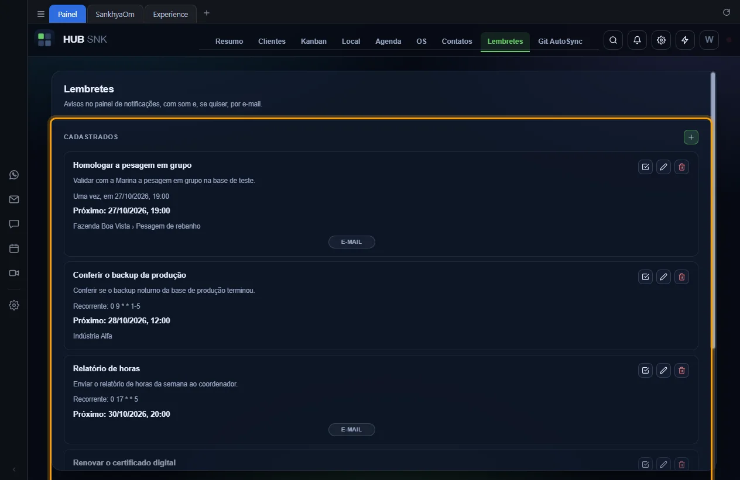Open the WhatsApp icon in left sidebar
740x480 pixels.
coord(14,175)
